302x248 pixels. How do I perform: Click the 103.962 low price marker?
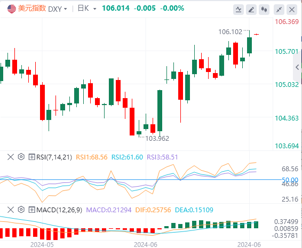pyautogui.click(x=157, y=139)
